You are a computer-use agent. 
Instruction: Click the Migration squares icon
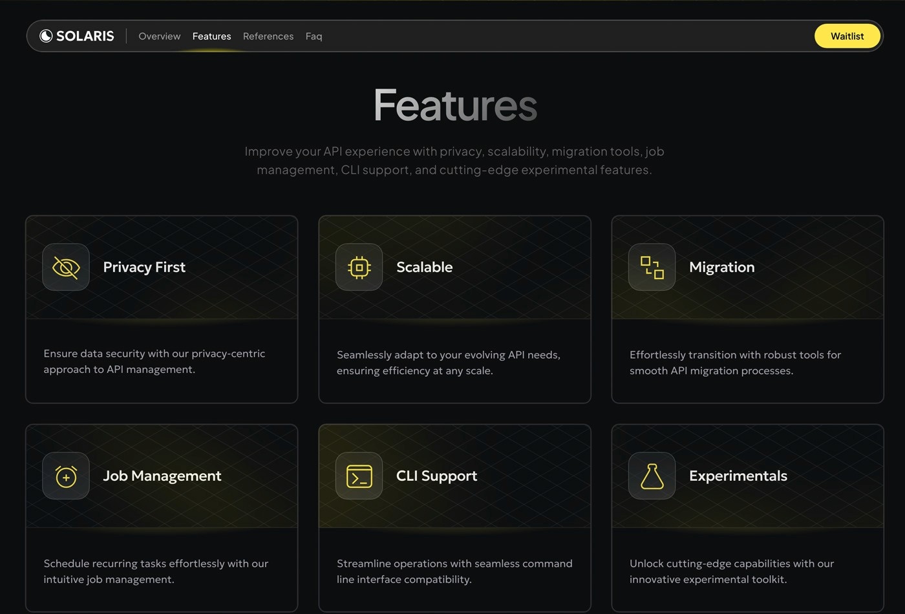[652, 267]
